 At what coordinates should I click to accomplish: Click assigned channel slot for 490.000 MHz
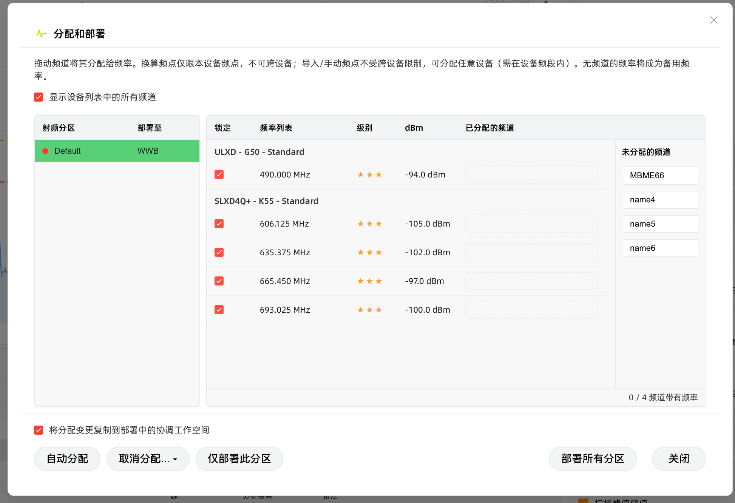click(532, 174)
